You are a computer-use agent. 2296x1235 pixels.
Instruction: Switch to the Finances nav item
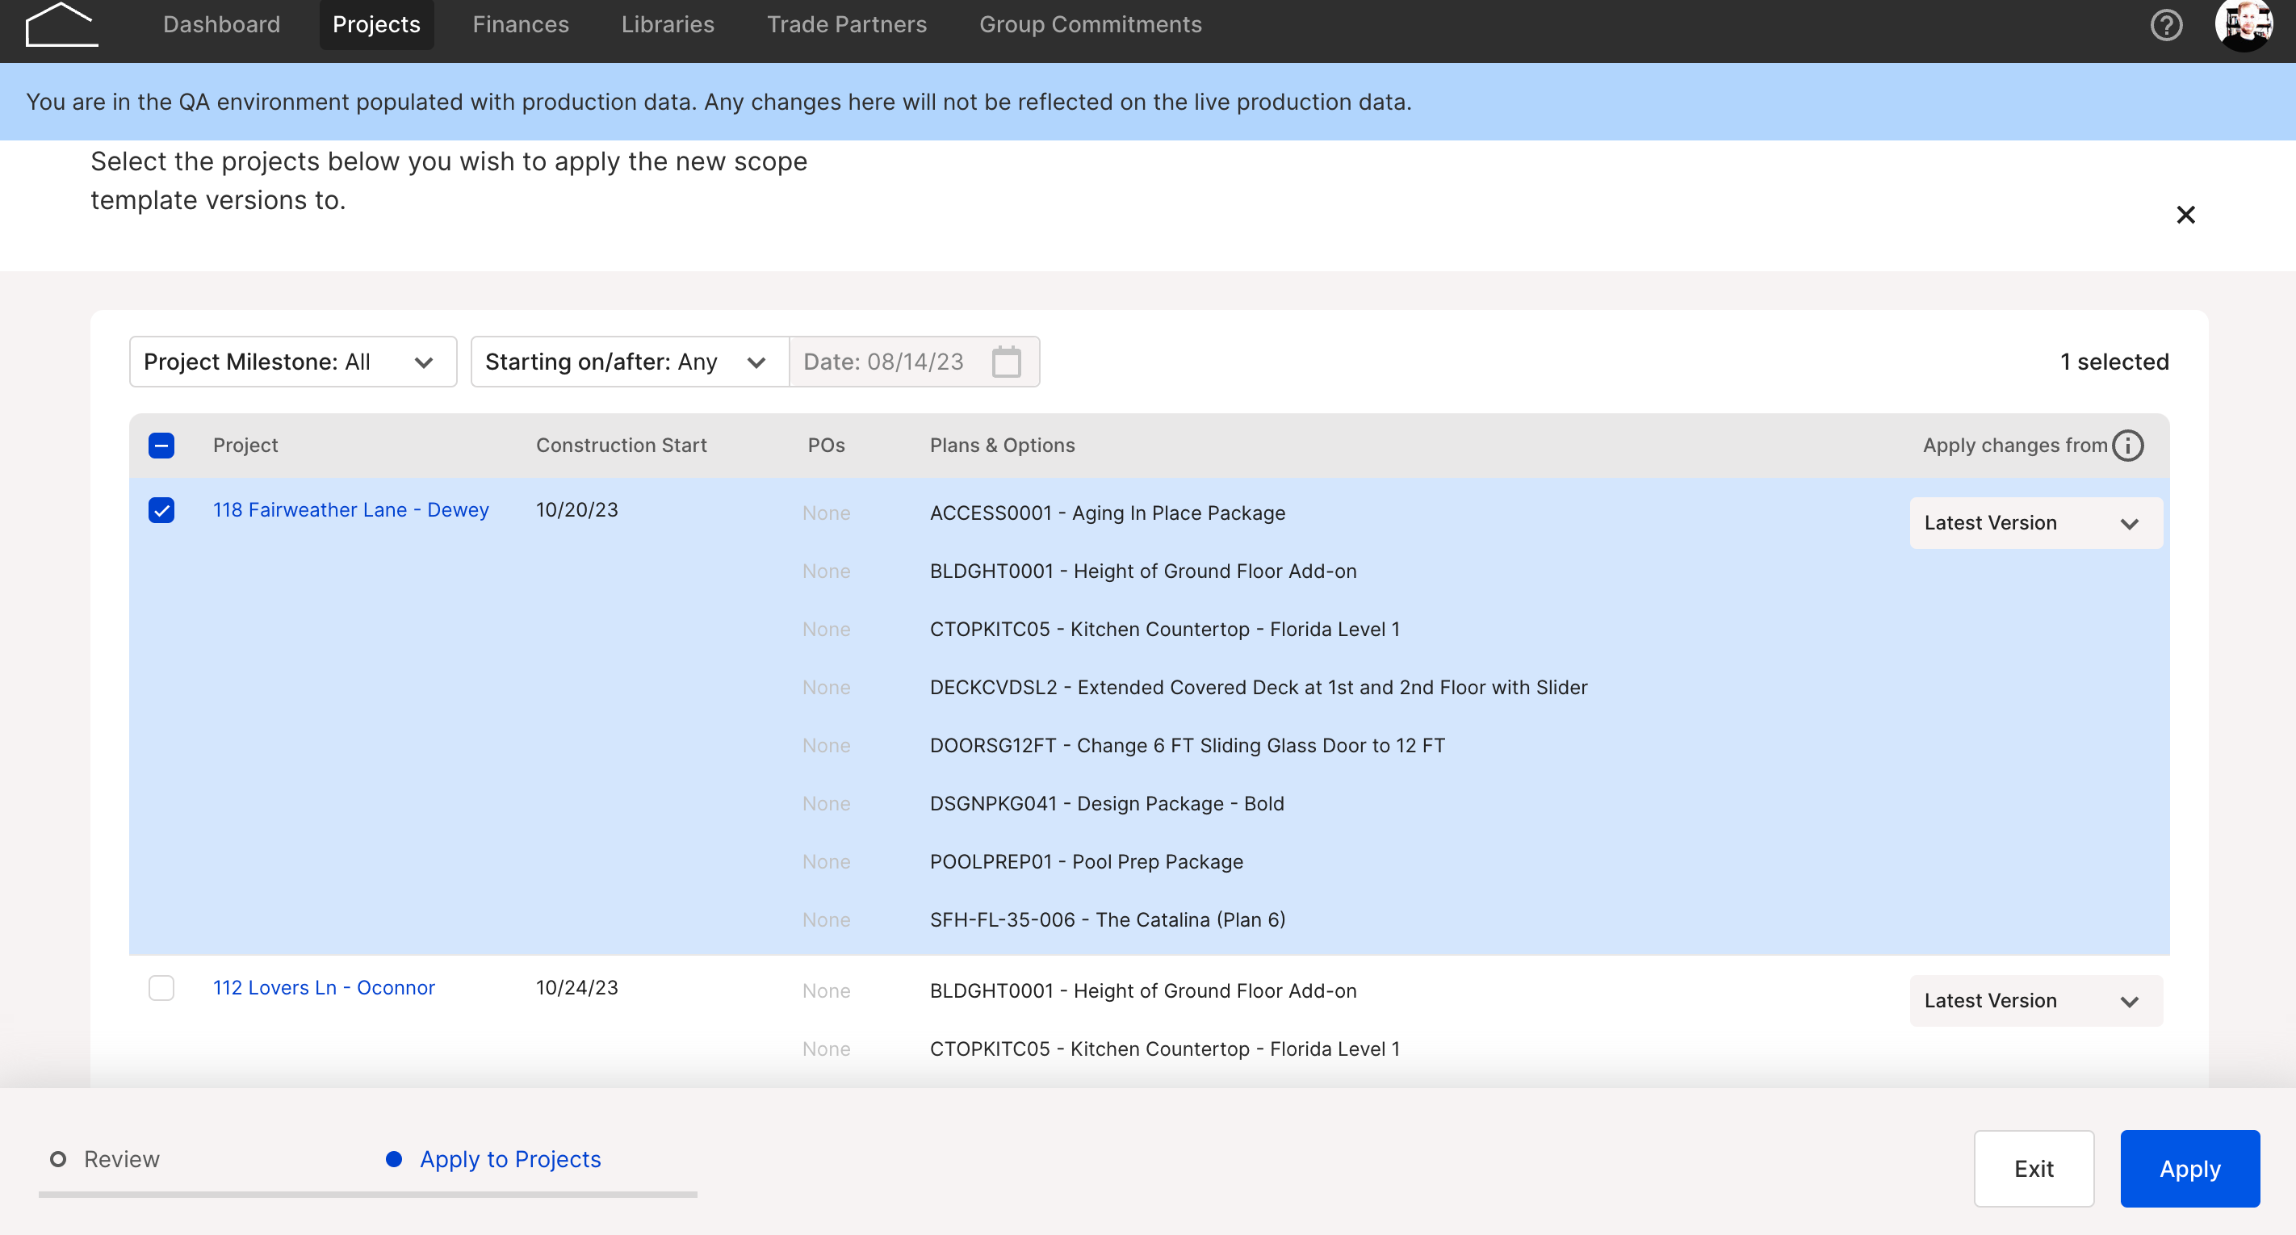(521, 25)
